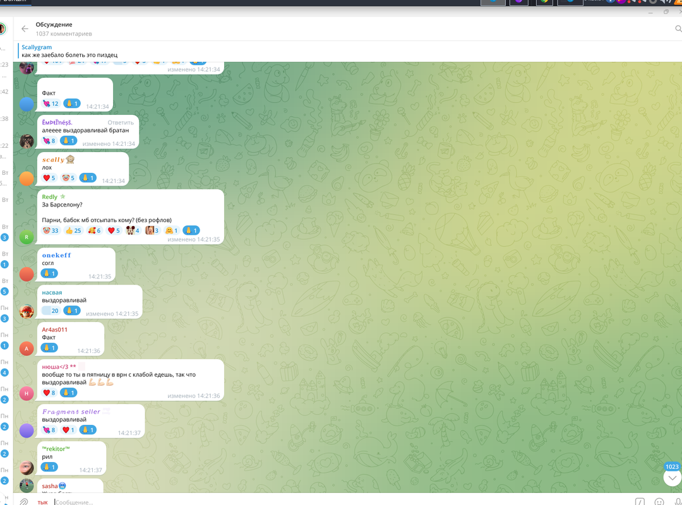Viewport: 682px width, 505px height.
Task: Click the message text За Барселону?
Action: click(x=62, y=205)
